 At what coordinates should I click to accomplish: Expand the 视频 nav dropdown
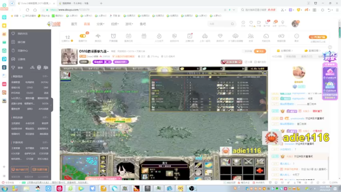pyautogui.click(x=115, y=24)
